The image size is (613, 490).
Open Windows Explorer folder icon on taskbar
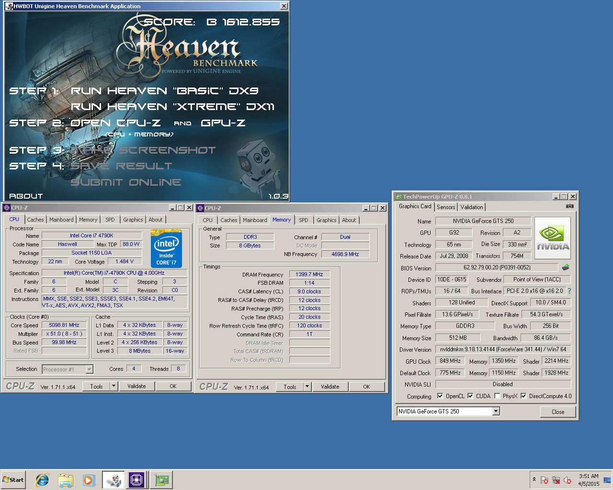tap(66, 480)
